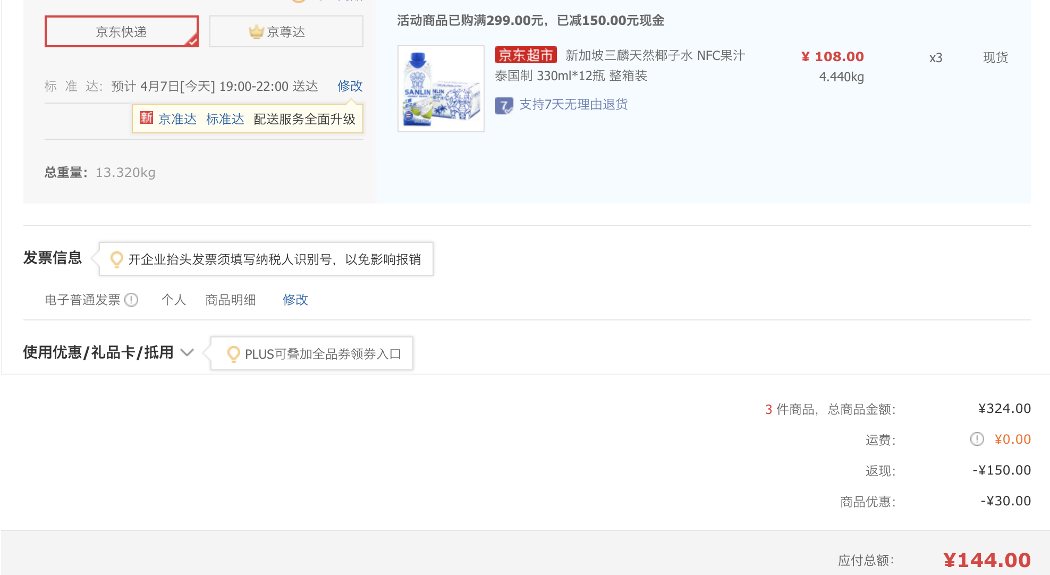Click 修改 next to delivery time
This screenshot has width=1050, height=575.
coord(350,86)
